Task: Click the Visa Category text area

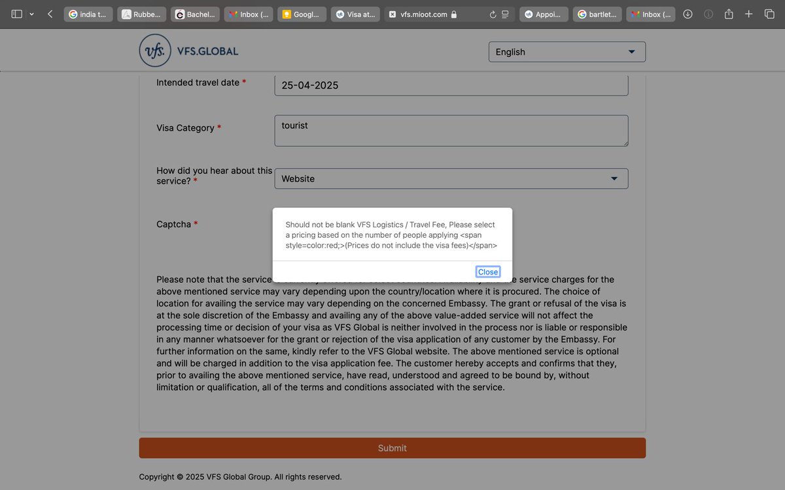Action: 451,131
